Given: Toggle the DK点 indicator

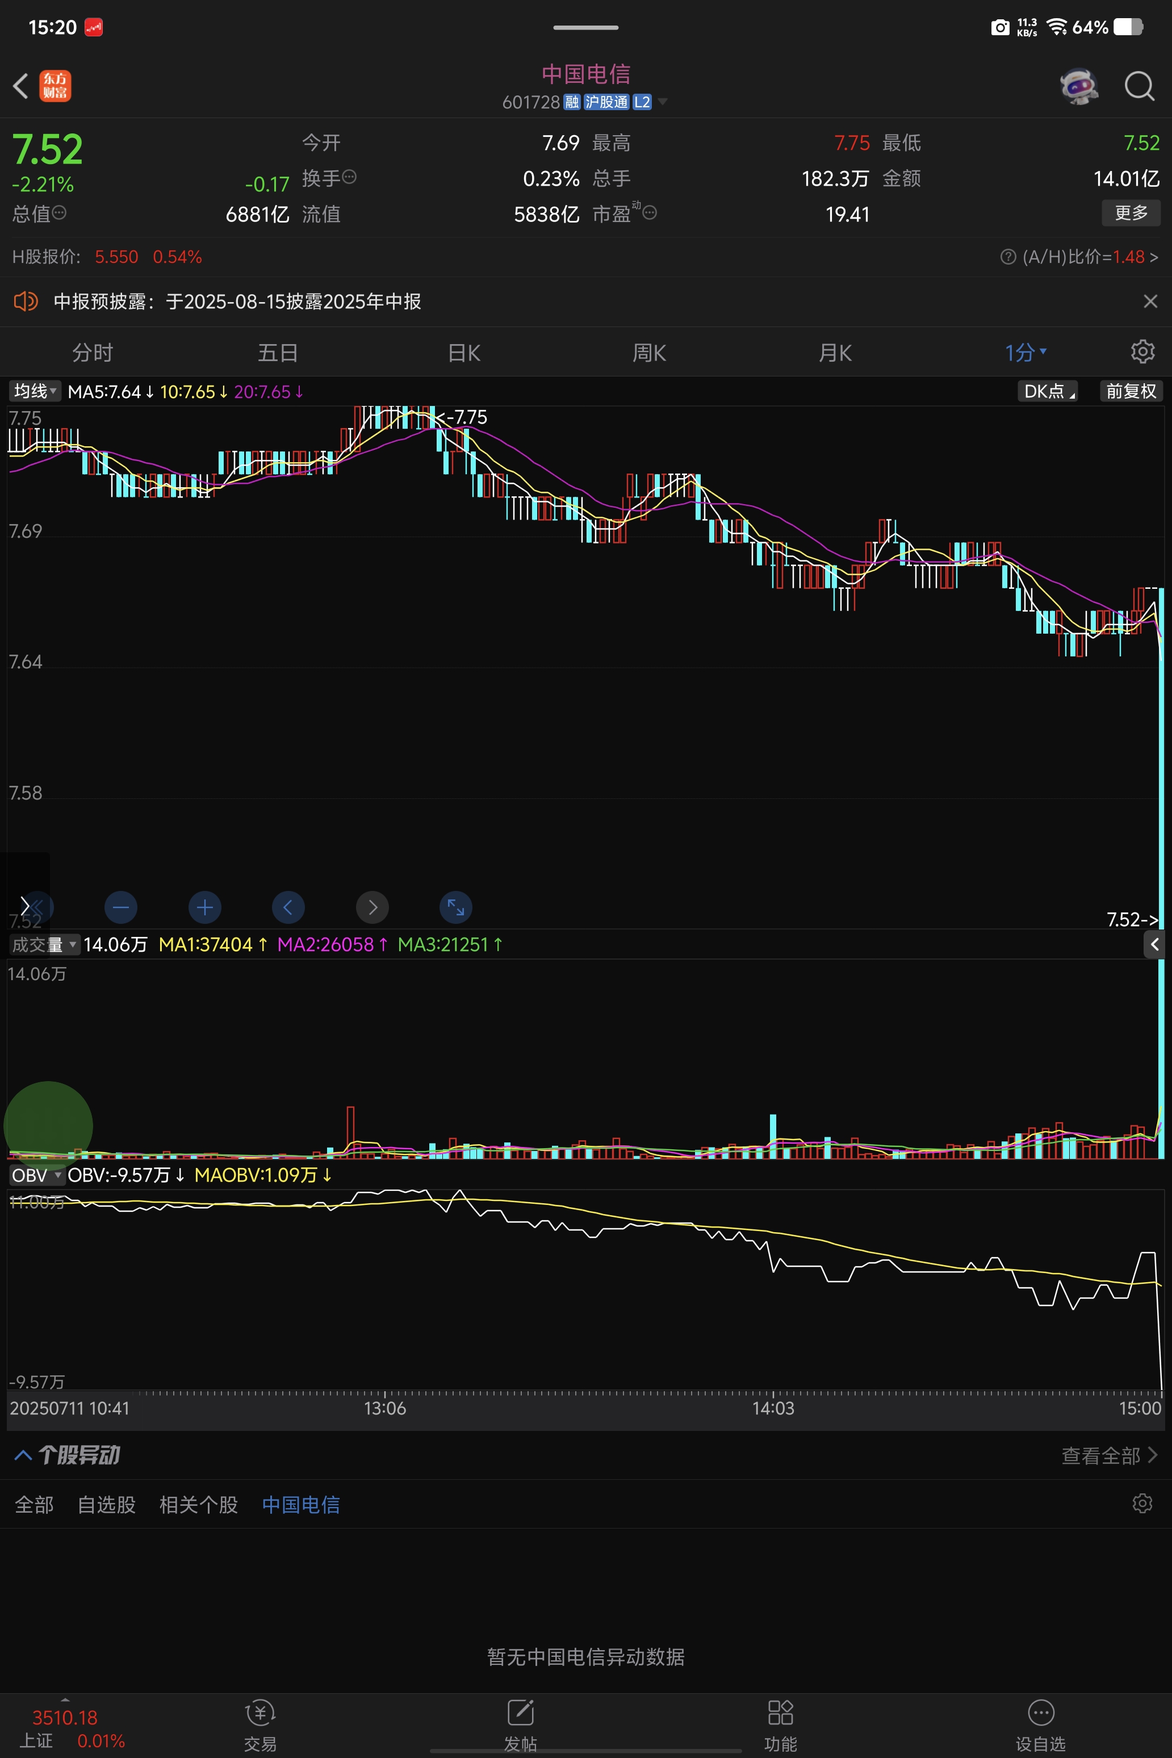Looking at the screenshot, I should [1048, 391].
